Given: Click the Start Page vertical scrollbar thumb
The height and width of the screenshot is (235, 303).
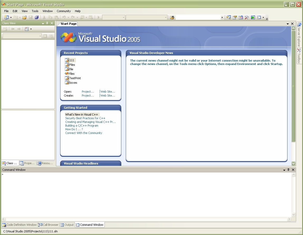Looking at the screenshot, I should pyautogui.click(x=293, y=86).
